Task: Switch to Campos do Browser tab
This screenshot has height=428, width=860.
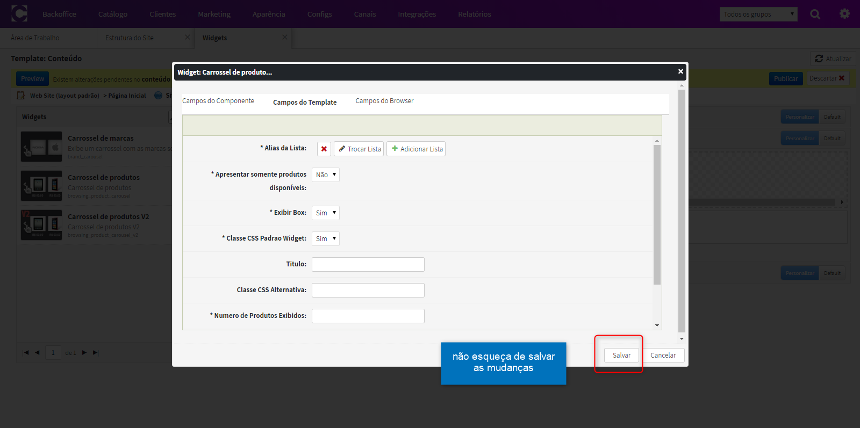Action: pos(384,101)
